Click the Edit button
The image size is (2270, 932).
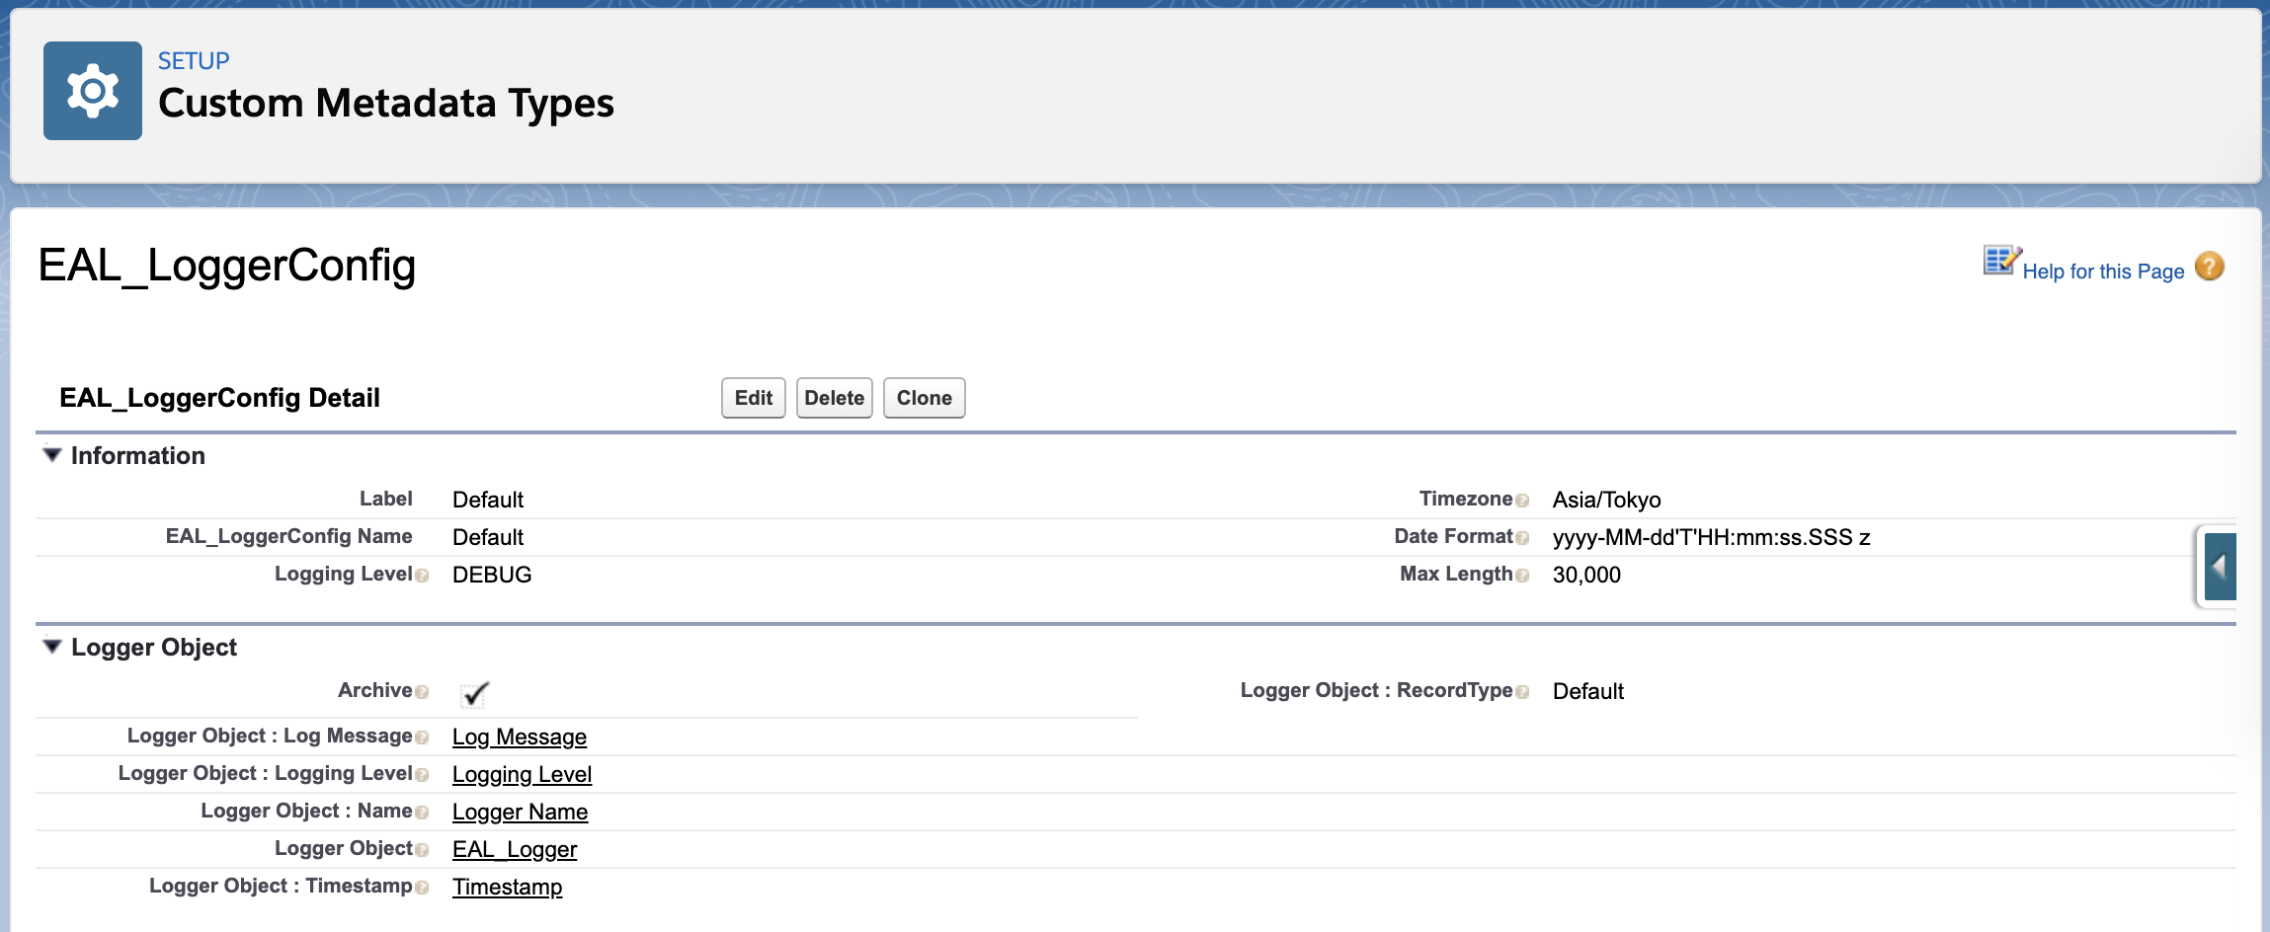(x=754, y=398)
